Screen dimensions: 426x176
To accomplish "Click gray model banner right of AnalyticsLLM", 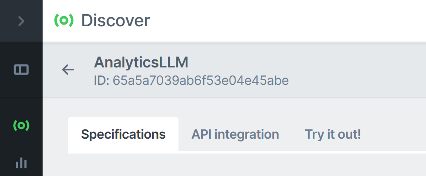I will coord(307,70).
